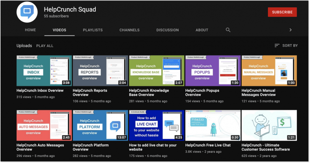Open the HelpCrunch Inbox Overview thumbnail
The height and width of the screenshot is (163, 310).
click(44, 71)
